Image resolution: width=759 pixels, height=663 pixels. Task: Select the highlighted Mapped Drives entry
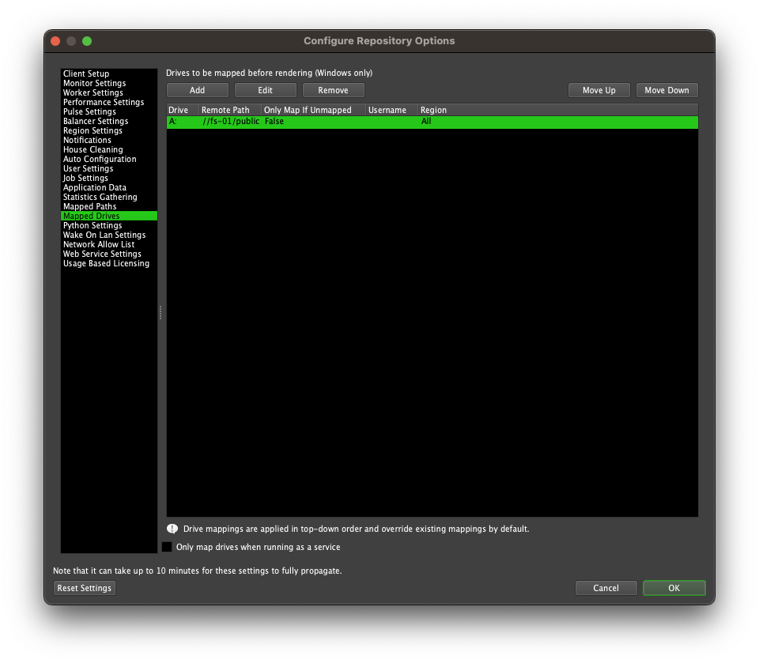click(x=109, y=216)
